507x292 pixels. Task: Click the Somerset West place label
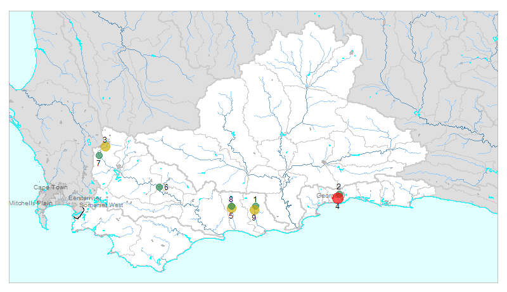click(x=101, y=205)
